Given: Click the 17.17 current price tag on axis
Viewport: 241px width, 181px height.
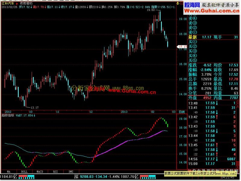Looking at the screenshot, I should pos(182,47).
